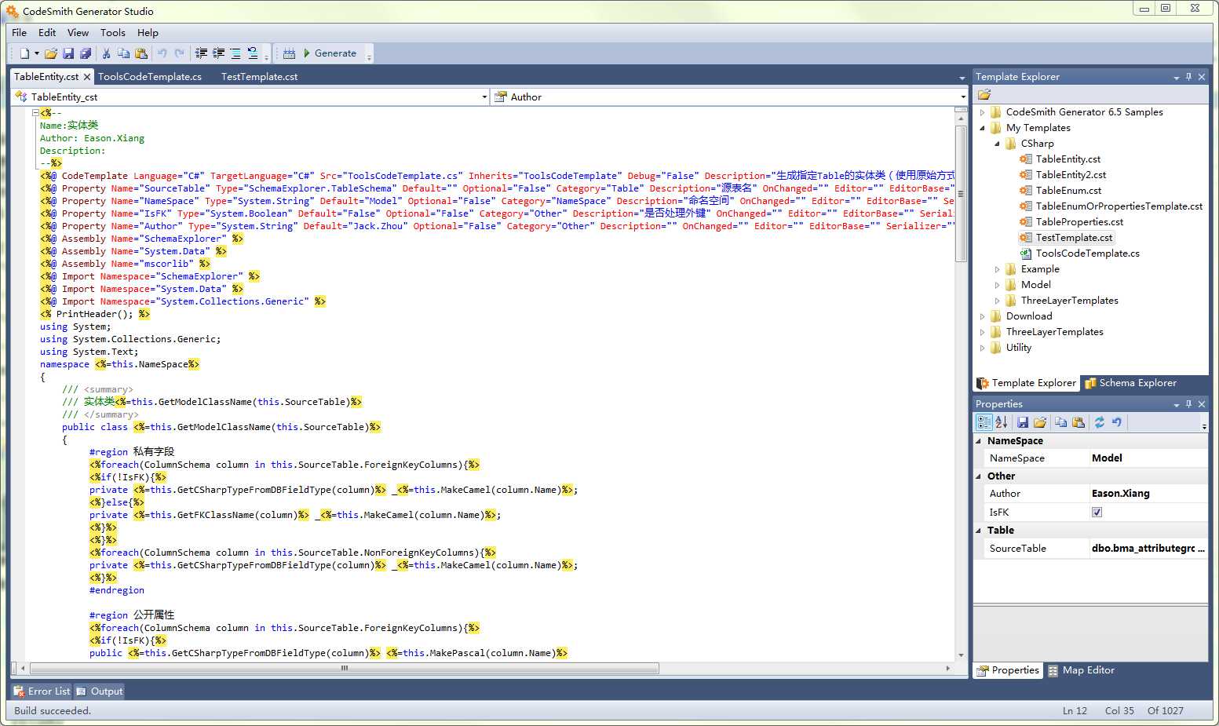Viewport: 1219px width, 726px height.
Task: Save the current template
Action: coord(68,53)
